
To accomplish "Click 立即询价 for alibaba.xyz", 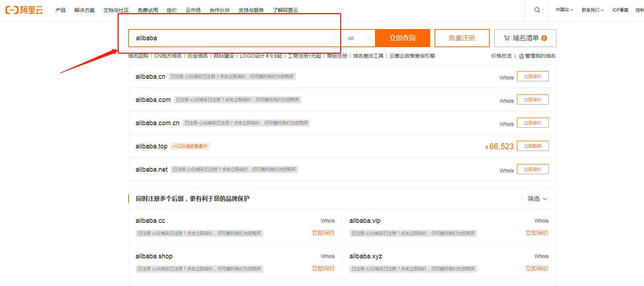I will pyautogui.click(x=537, y=269).
